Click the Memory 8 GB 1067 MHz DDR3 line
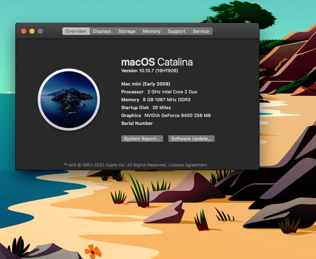Image resolution: width=316 pixels, height=259 pixels. tap(156, 100)
